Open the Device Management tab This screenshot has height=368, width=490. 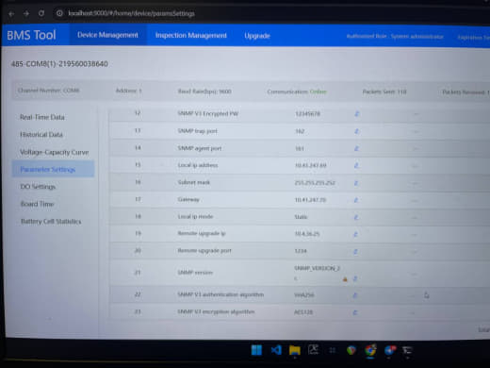(107, 35)
